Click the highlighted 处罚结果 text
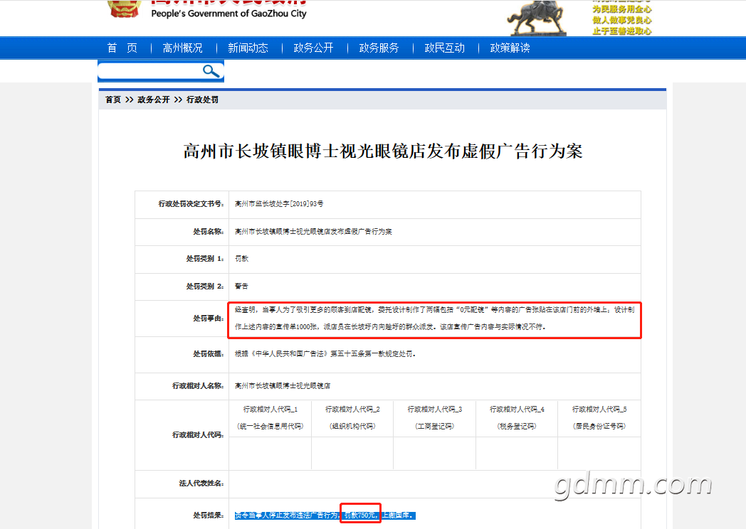Screen dimensions: 746x529 [325, 515]
